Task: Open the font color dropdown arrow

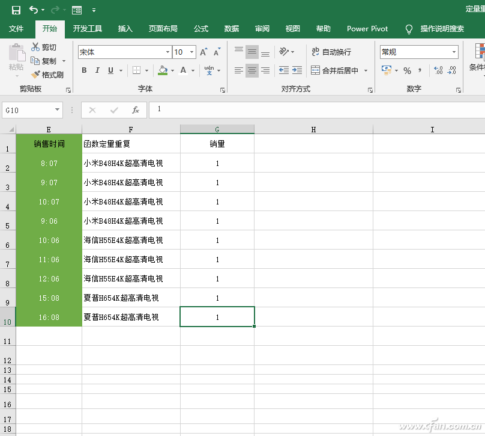Action: click(193, 70)
